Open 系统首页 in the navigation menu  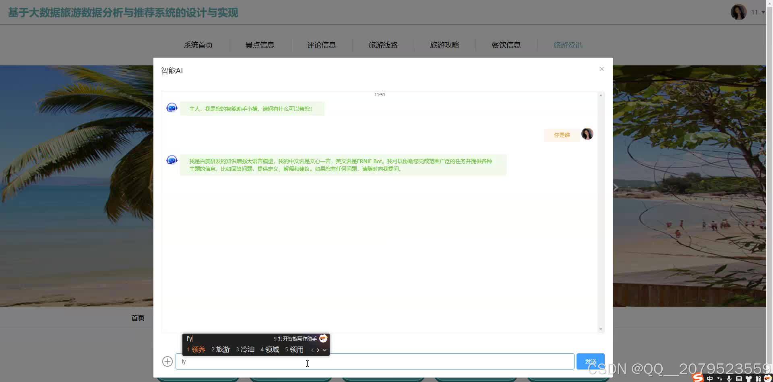[198, 45]
